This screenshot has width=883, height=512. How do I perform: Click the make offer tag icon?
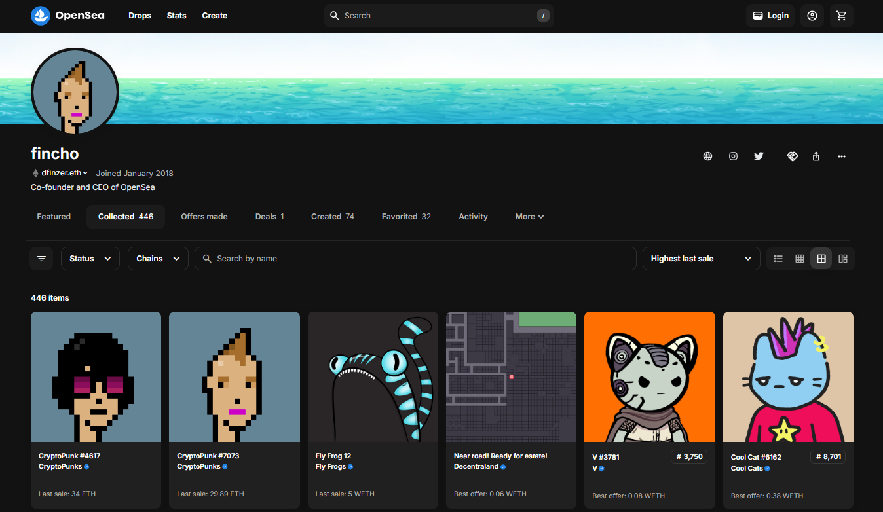coord(792,156)
